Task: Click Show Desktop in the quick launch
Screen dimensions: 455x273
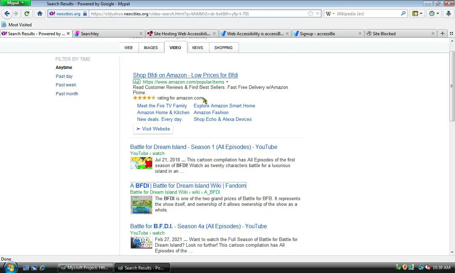Action: click(x=26, y=268)
